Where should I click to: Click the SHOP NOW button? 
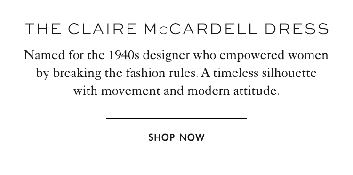coord(176,137)
